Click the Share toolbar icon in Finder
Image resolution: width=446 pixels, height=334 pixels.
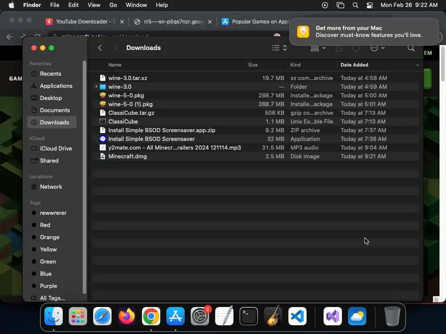339,48
